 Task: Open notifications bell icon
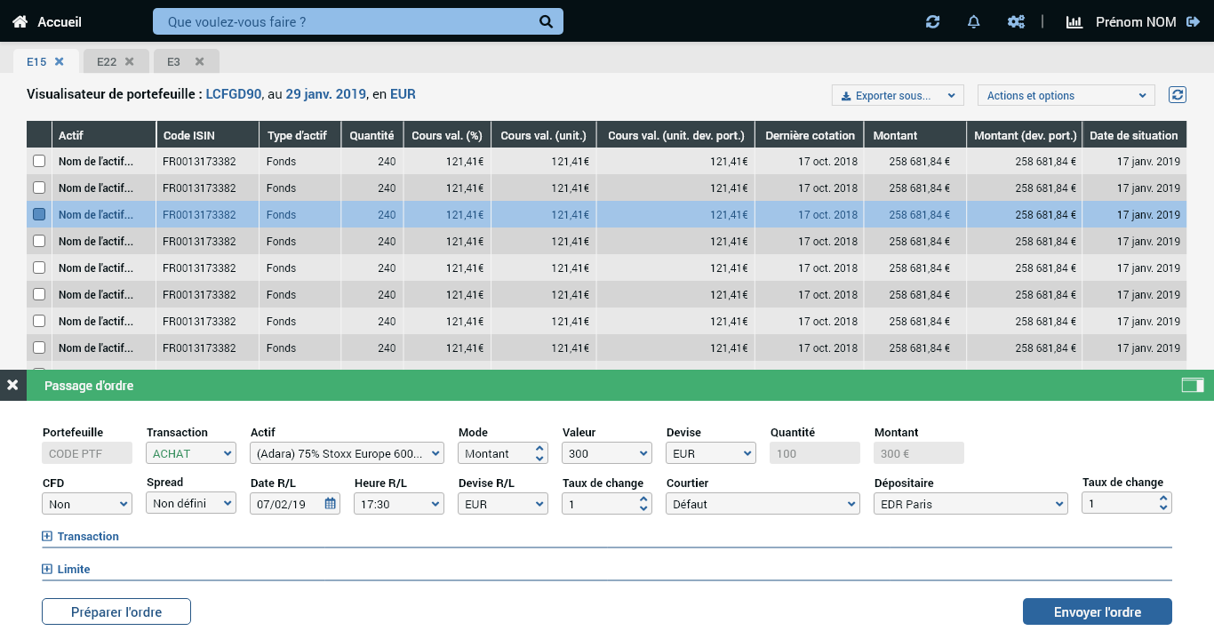click(973, 21)
